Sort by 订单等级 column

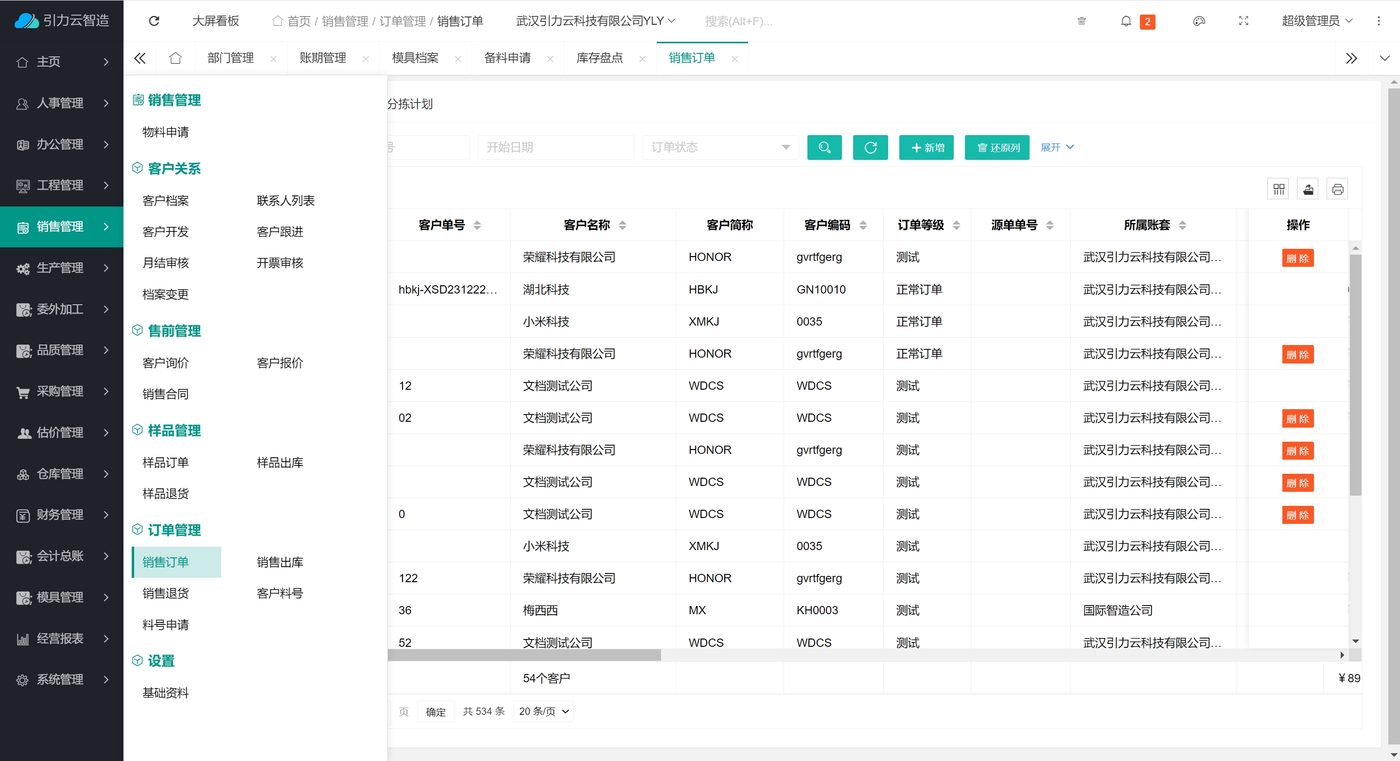pyautogui.click(x=956, y=225)
